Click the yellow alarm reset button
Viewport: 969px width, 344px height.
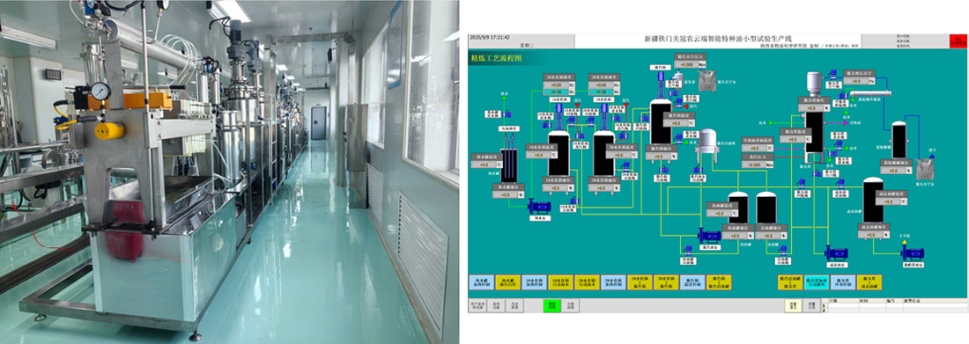(x=793, y=305)
